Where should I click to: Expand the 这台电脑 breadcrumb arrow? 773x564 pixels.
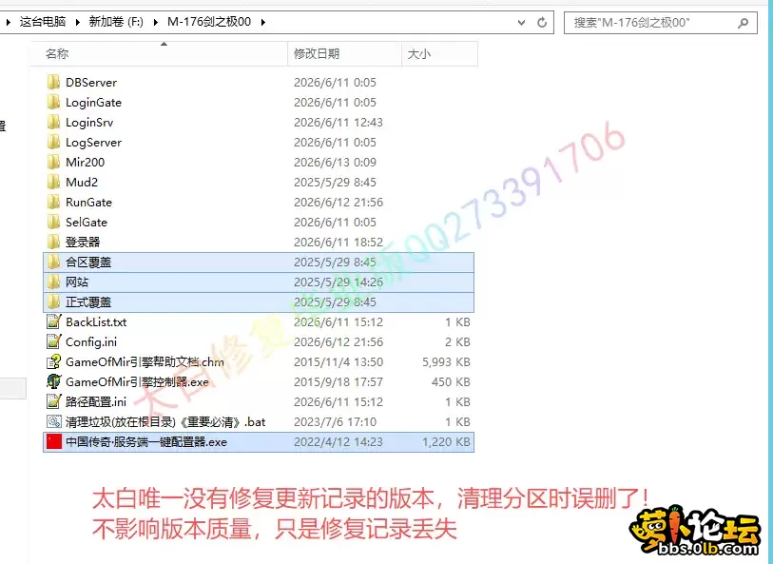tap(77, 22)
